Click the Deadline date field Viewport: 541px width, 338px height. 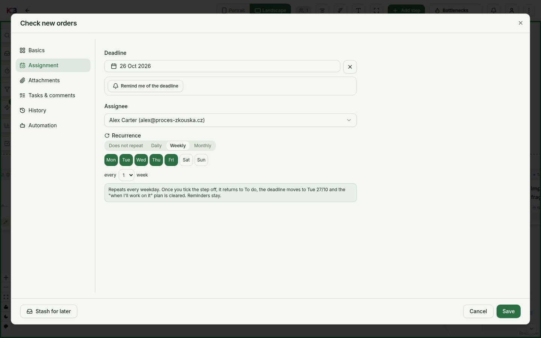pos(222,66)
